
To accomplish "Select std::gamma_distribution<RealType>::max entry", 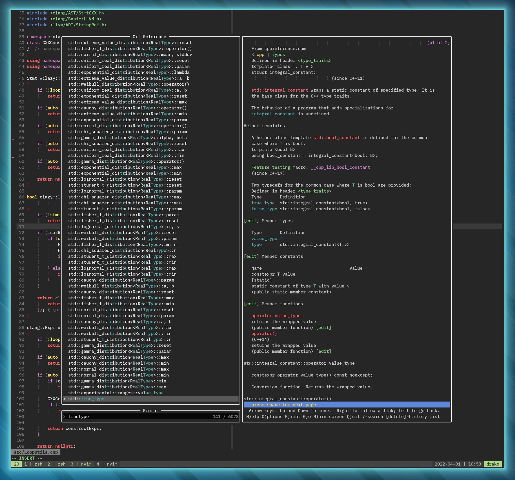I will click(117, 387).
